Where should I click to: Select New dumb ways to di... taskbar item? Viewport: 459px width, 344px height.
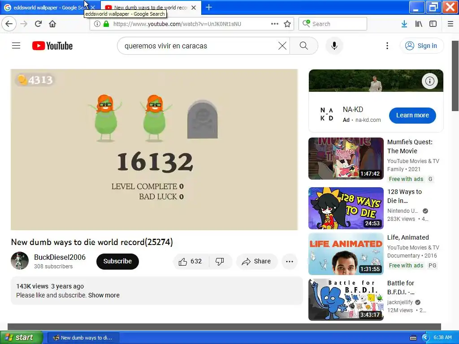tap(83, 338)
